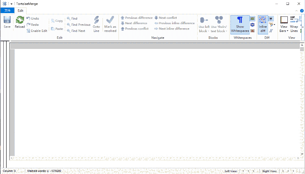
Task: Toggle Wrap Lines in the View group
Action: click(x=294, y=24)
